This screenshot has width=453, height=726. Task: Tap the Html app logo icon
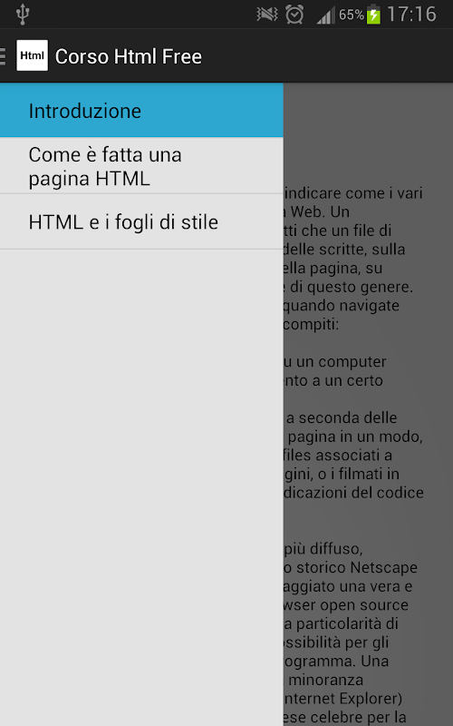pos(32,55)
